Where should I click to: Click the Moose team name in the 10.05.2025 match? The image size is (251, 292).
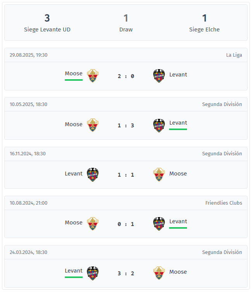click(x=74, y=124)
